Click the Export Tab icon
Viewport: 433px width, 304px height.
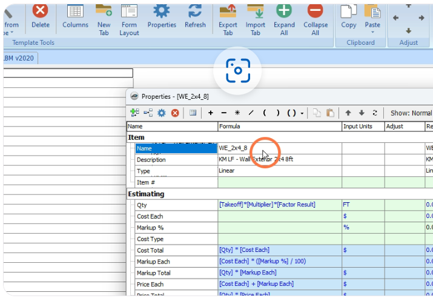click(228, 16)
